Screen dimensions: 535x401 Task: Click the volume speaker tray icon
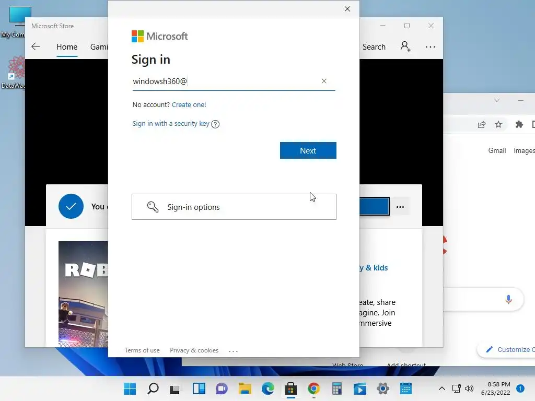coord(469,388)
